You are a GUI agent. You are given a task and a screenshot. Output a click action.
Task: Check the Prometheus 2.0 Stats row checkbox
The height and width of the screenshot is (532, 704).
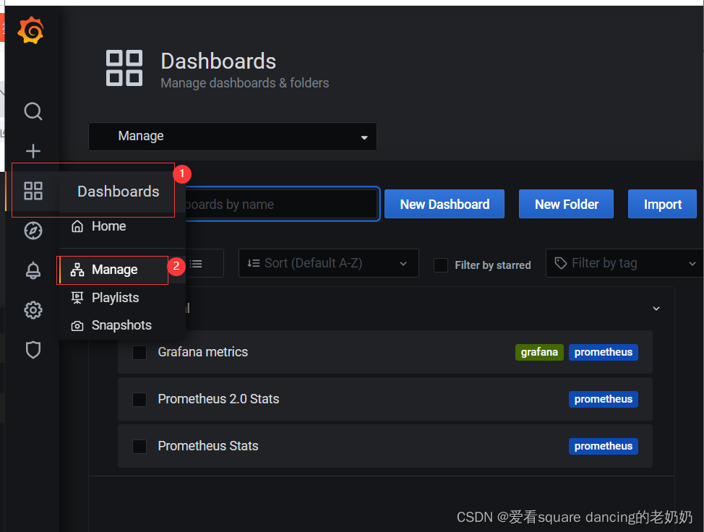139,399
